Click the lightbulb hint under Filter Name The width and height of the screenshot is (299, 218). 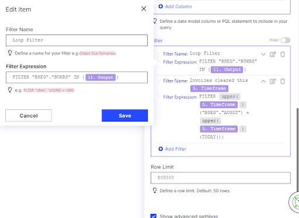pyautogui.click(x=10, y=53)
